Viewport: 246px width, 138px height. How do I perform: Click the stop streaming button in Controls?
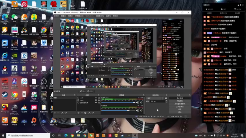point(180,98)
